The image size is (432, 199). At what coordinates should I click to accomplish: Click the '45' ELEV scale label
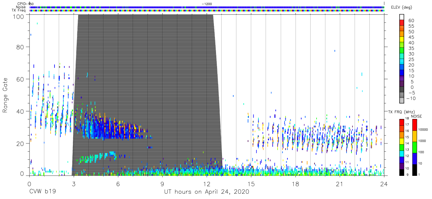tap(411, 37)
